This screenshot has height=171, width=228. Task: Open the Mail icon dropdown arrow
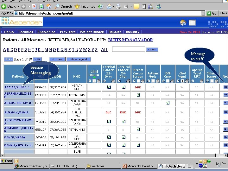pos(113,7)
